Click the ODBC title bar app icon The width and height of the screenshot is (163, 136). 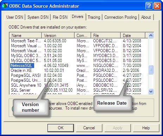tap(5, 6)
